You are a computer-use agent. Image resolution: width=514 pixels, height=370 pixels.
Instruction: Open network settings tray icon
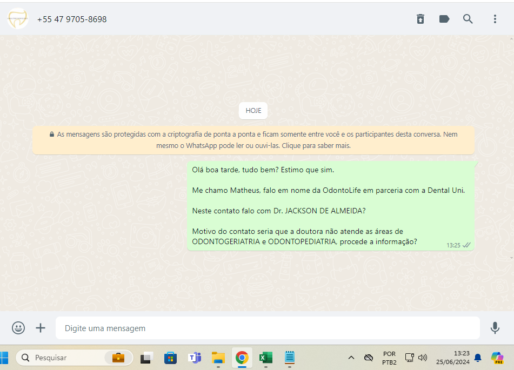pos(410,358)
